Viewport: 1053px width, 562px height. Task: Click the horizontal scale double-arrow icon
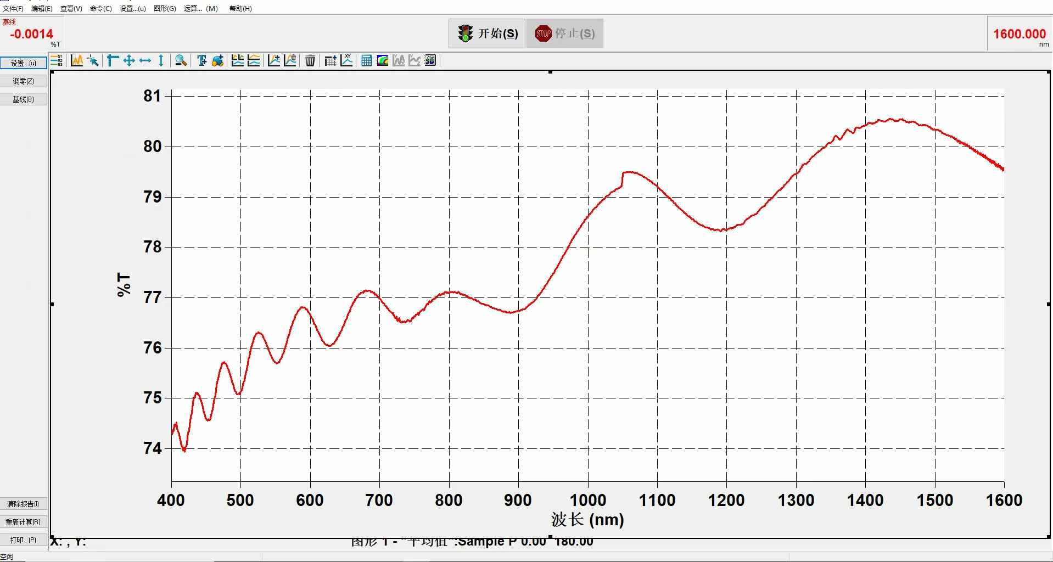pyautogui.click(x=145, y=60)
